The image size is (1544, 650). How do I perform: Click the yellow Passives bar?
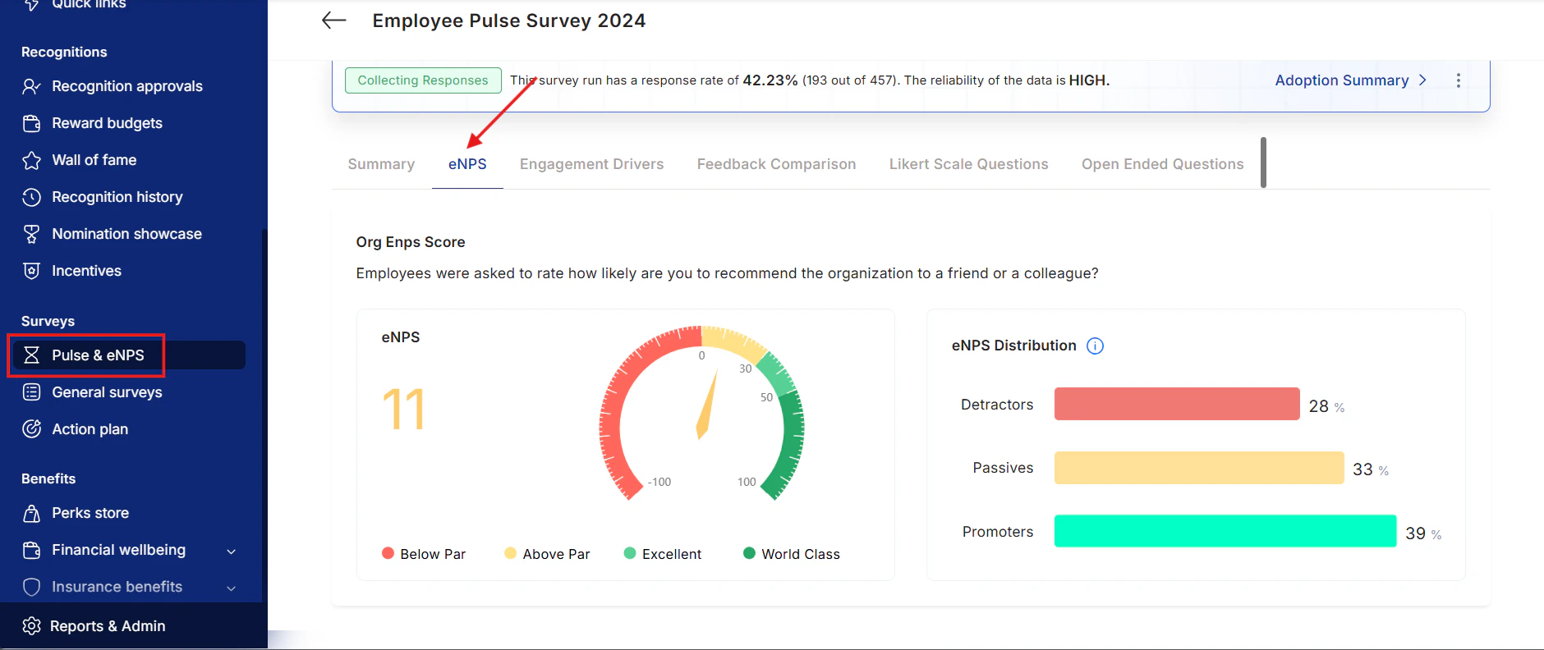[x=1199, y=468]
